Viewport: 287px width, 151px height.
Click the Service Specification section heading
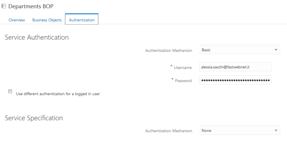34,118
